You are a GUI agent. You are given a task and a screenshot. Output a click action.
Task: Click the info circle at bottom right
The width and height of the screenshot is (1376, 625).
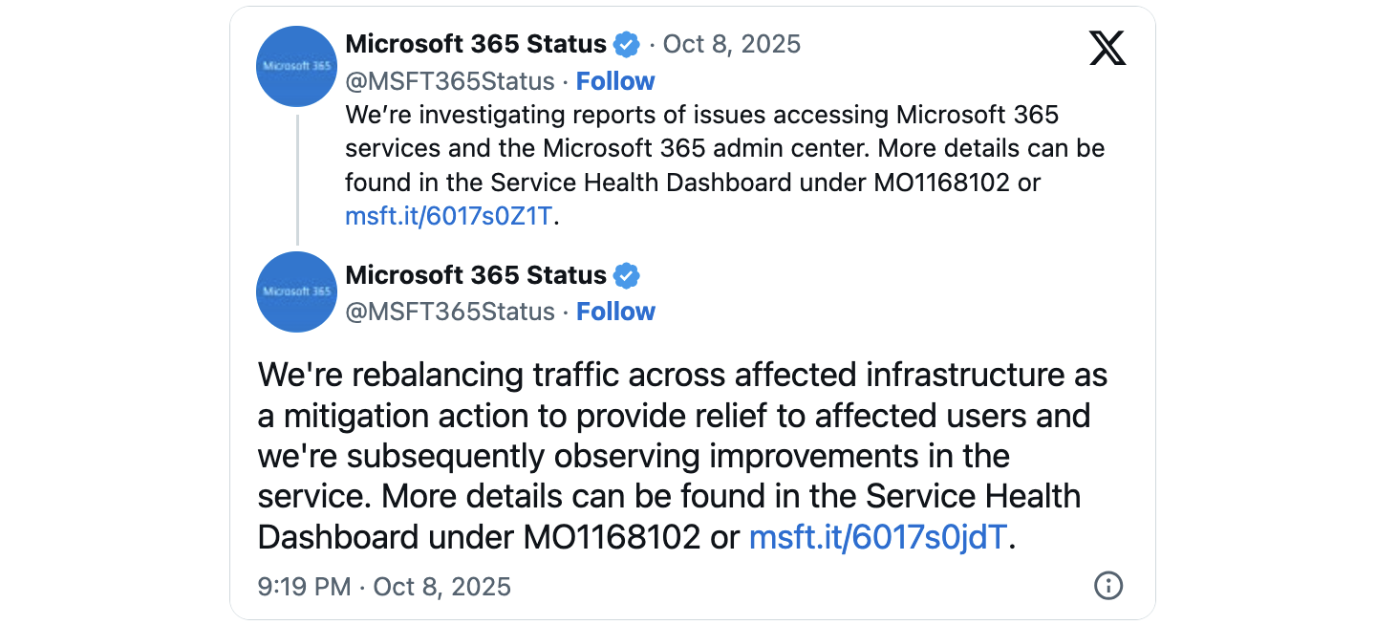1108,586
